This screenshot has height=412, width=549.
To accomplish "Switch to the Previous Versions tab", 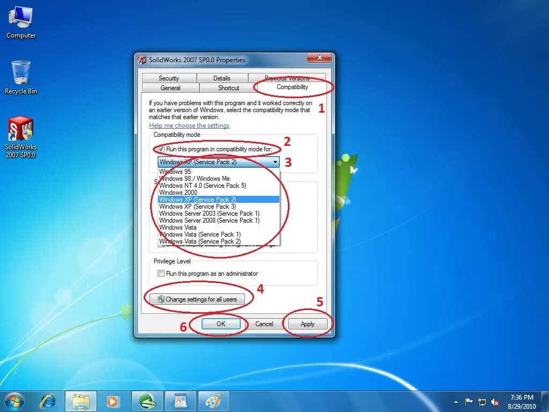I will tap(287, 78).
